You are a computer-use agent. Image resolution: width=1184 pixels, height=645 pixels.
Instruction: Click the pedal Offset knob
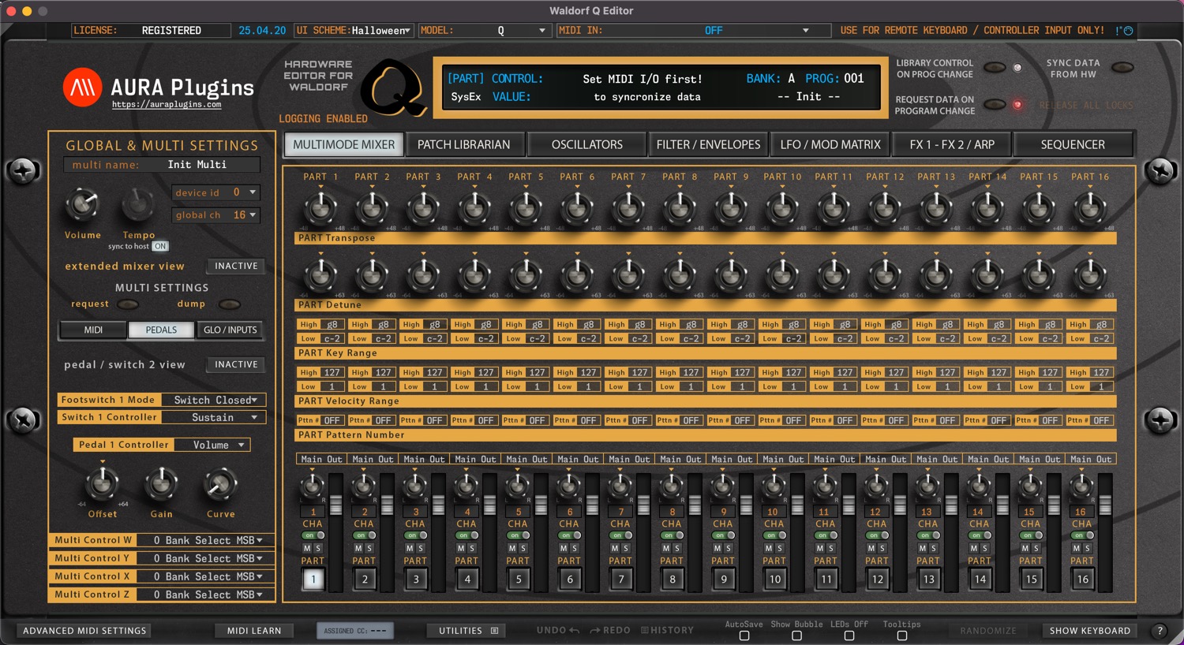[x=102, y=484]
